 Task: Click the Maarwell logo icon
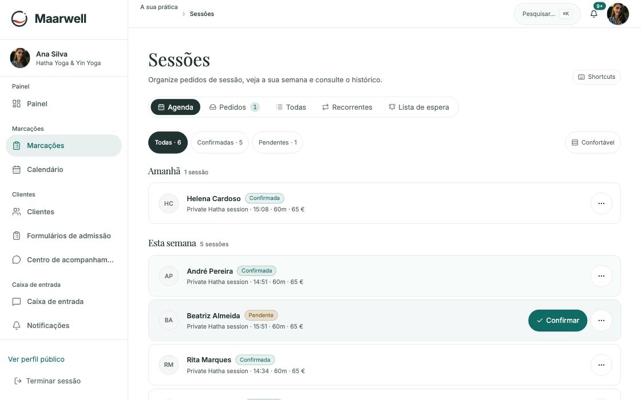[19, 18]
